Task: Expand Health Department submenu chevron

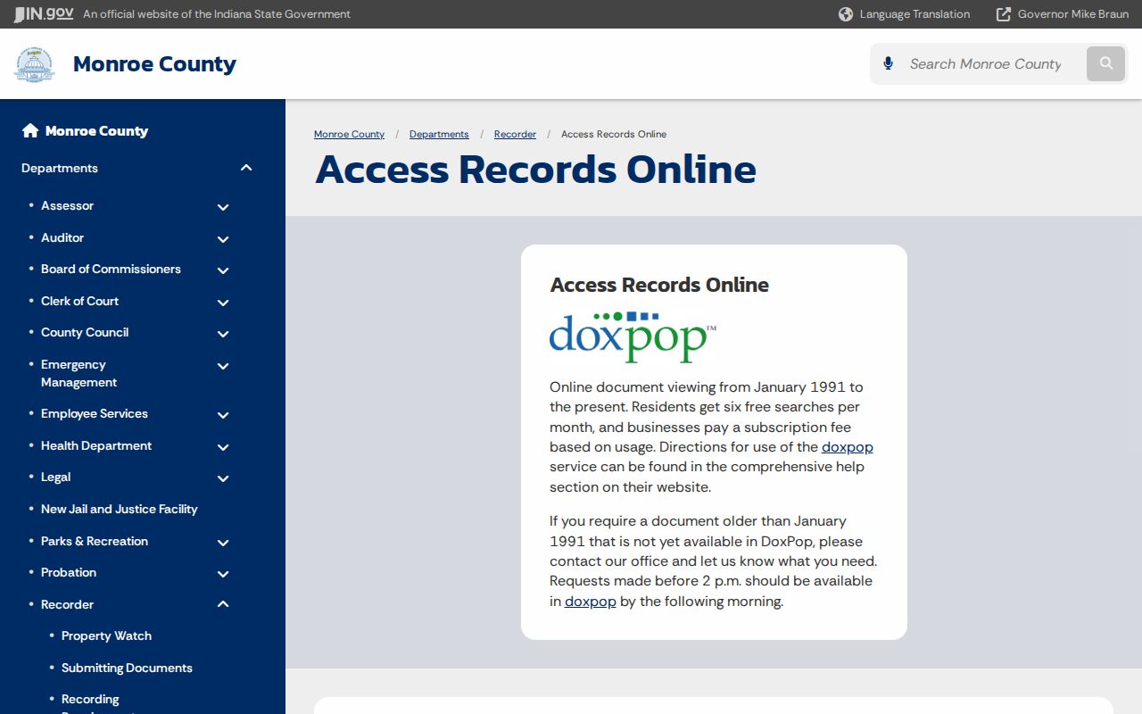Action: point(223,446)
